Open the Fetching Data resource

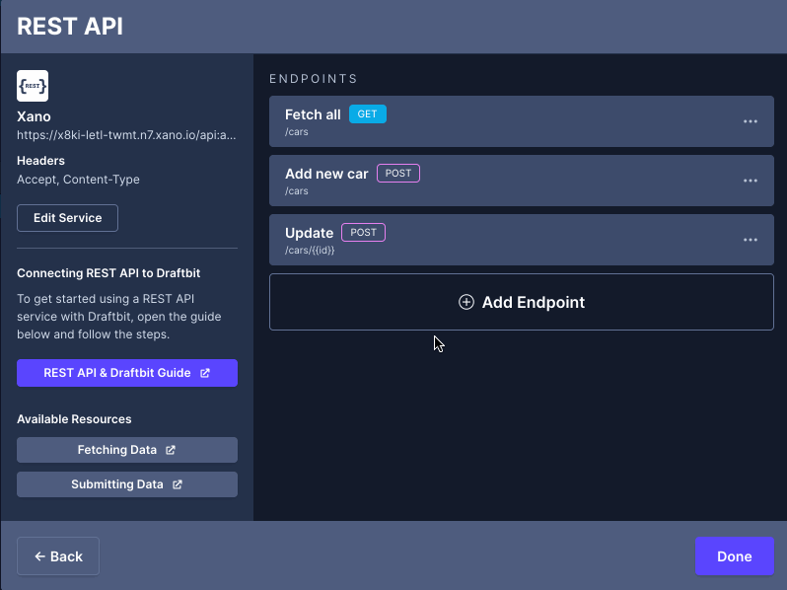(127, 450)
